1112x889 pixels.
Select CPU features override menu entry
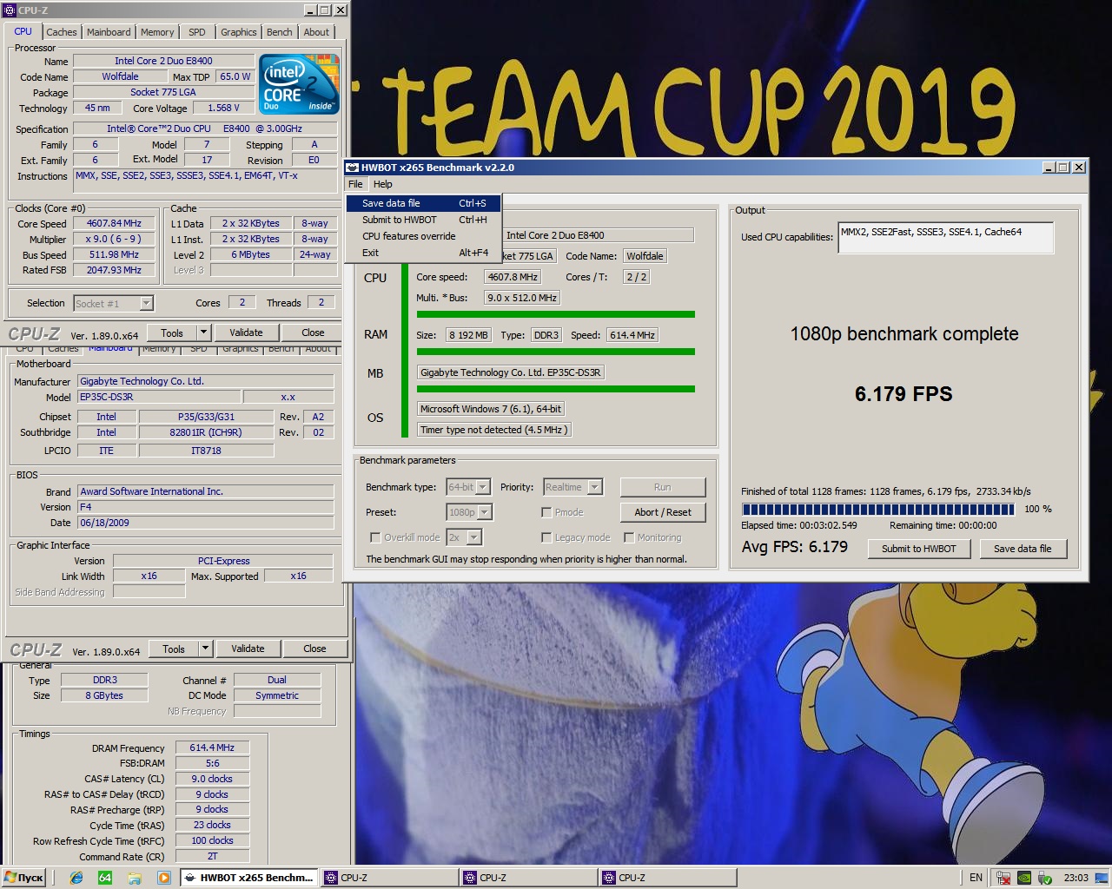[x=424, y=236]
